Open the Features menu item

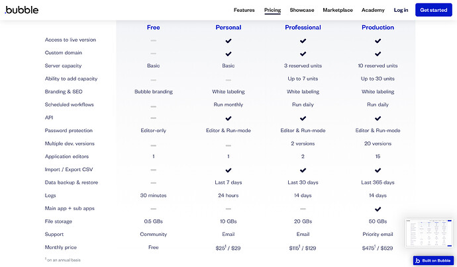point(244,10)
